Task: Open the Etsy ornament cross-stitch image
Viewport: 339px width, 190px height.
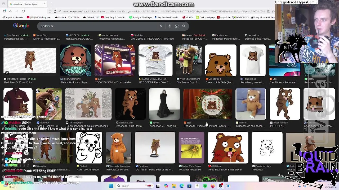Action: point(208,104)
